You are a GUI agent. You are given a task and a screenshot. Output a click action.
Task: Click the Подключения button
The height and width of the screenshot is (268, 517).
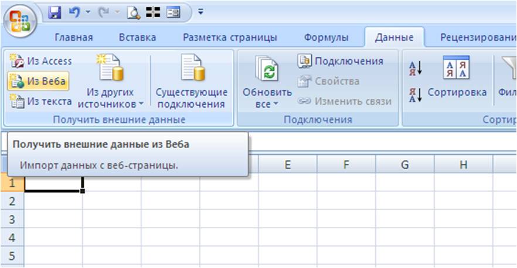[x=341, y=61]
